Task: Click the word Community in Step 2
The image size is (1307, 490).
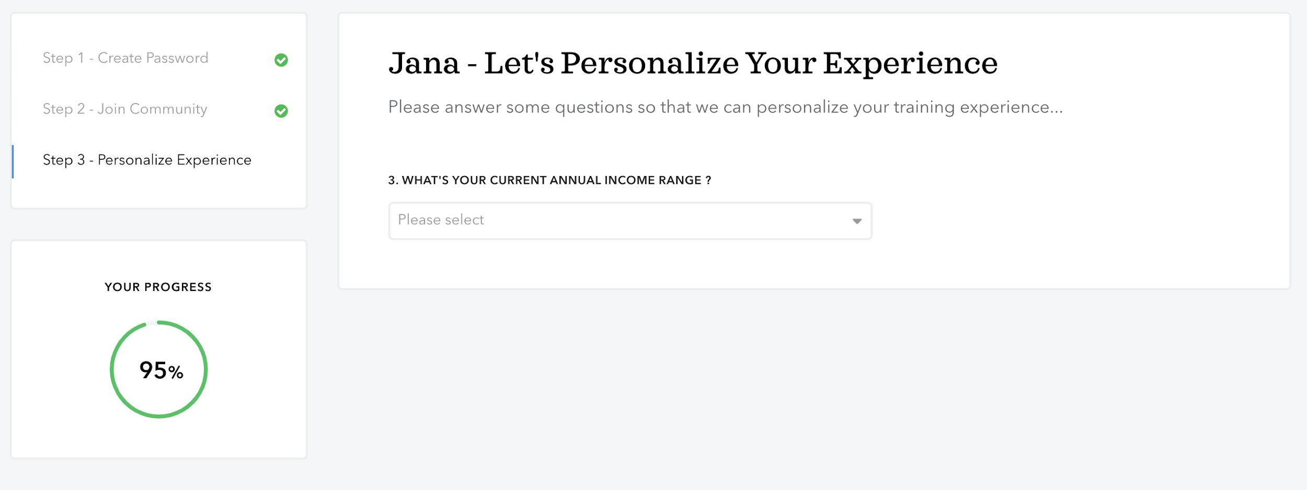Action: tap(168, 109)
